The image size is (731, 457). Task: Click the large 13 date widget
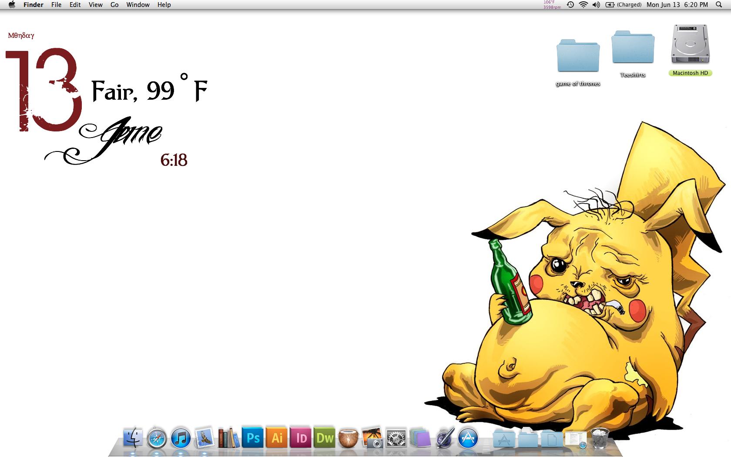coord(44,90)
